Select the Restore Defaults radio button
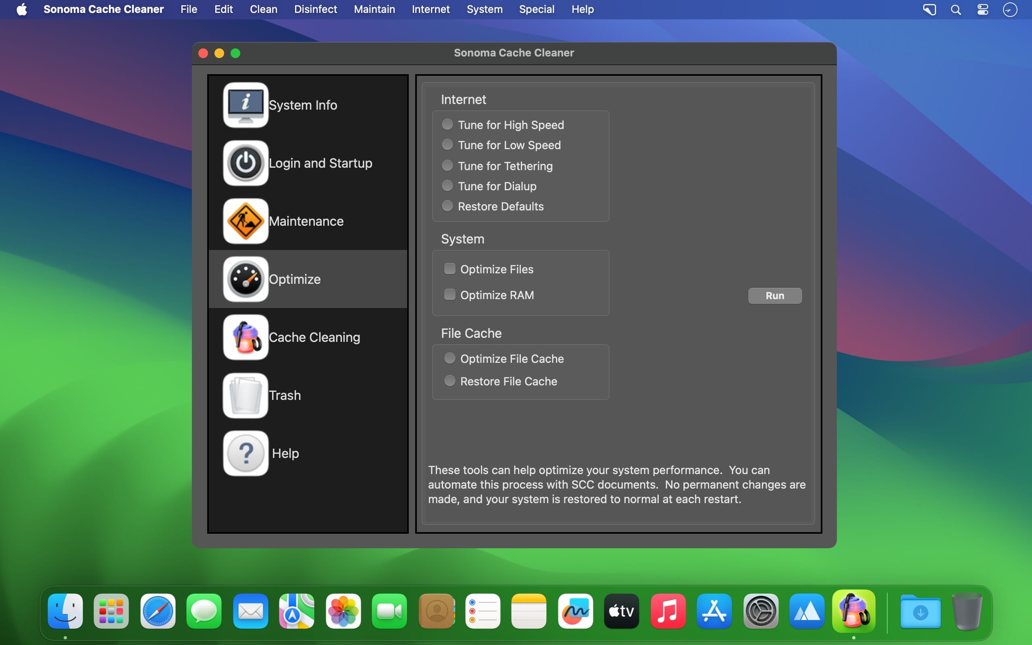The width and height of the screenshot is (1032, 645). click(447, 206)
